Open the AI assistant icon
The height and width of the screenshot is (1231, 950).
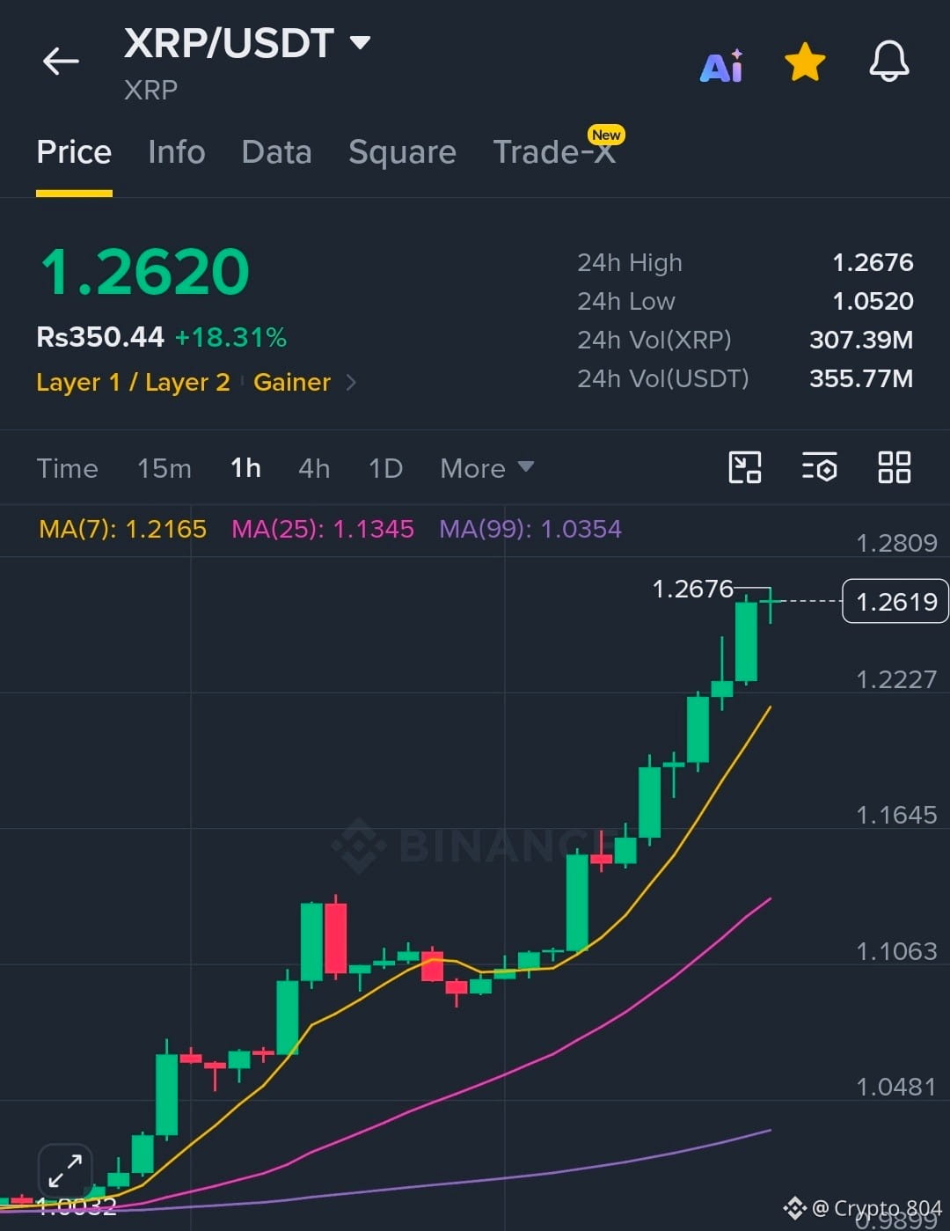click(722, 65)
